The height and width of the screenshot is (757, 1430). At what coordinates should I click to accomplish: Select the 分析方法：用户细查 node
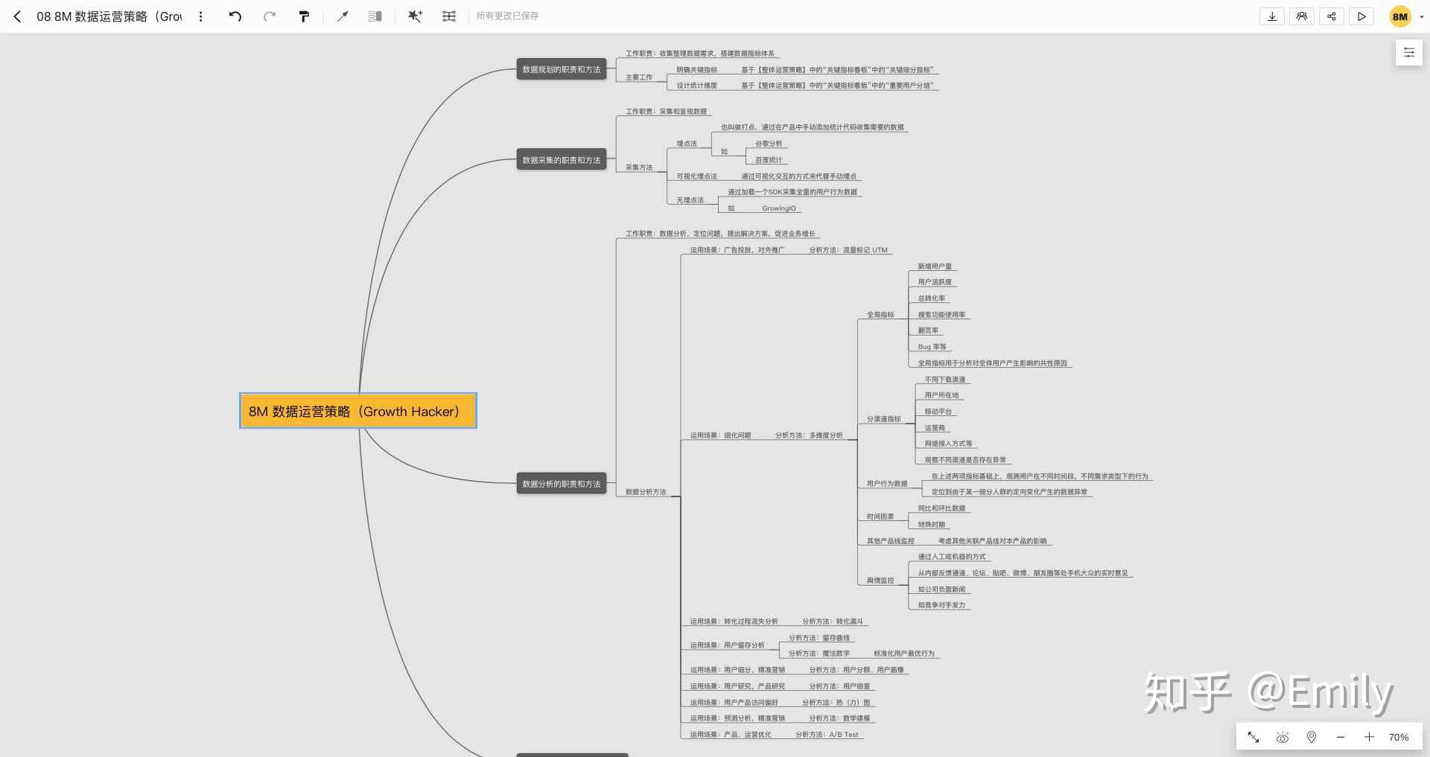(839, 686)
